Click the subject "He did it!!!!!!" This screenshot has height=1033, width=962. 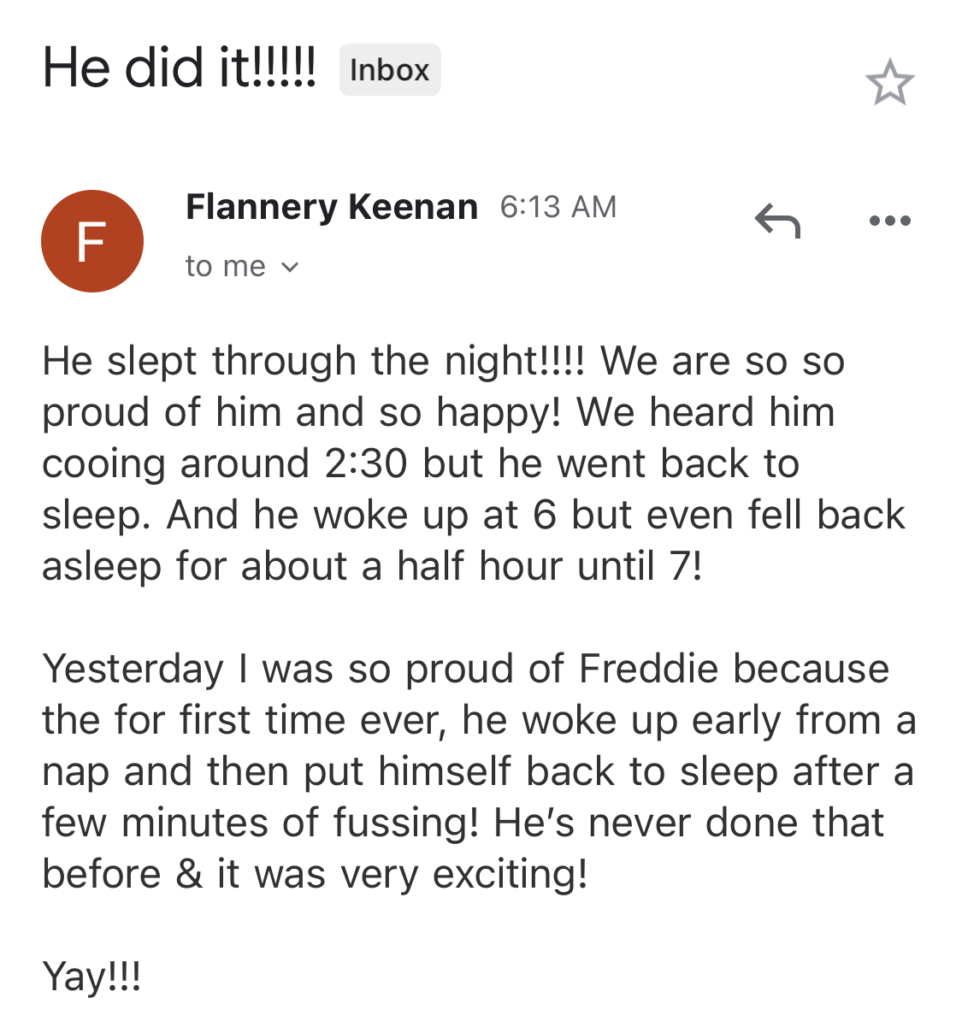tap(180, 68)
